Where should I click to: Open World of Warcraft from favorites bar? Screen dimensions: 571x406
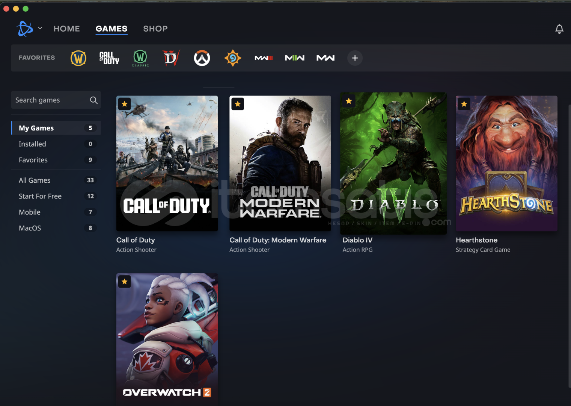pos(78,58)
